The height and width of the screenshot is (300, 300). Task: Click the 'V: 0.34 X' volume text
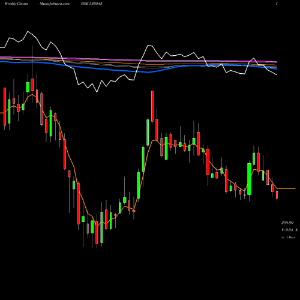coord(290,230)
